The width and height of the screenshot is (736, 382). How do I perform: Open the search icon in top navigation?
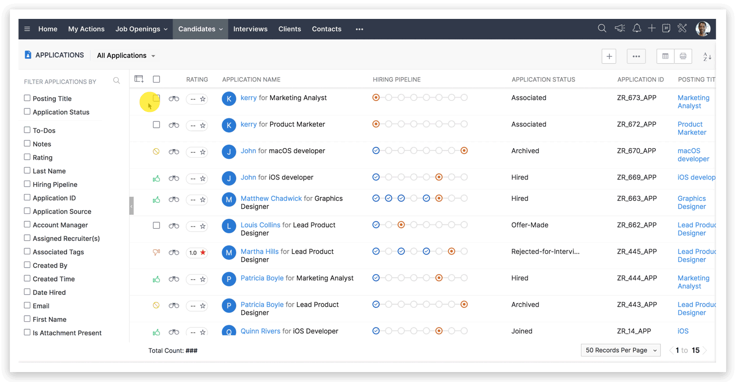pyautogui.click(x=602, y=28)
